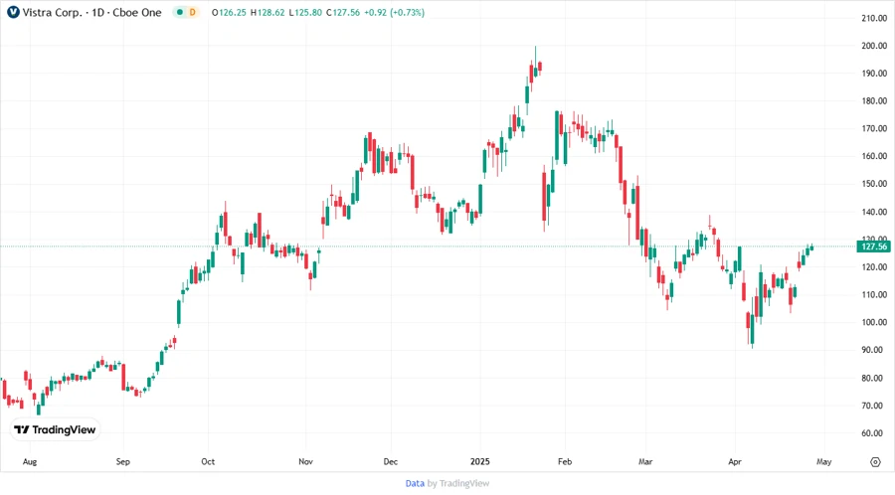Image resolution: width=895 pixels, height=495 pixels.
Task: Click the Aug time axis label
Action: 30,462
